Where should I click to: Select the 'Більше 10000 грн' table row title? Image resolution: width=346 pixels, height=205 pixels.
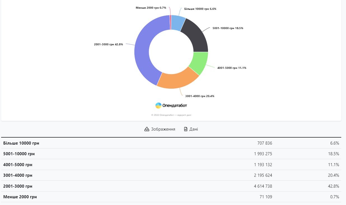(x=21, y=143)
